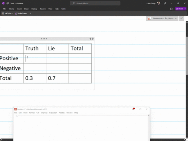Click the Negative row label
The height and width of the screenshot is (141, 188).
click(10, 68)
